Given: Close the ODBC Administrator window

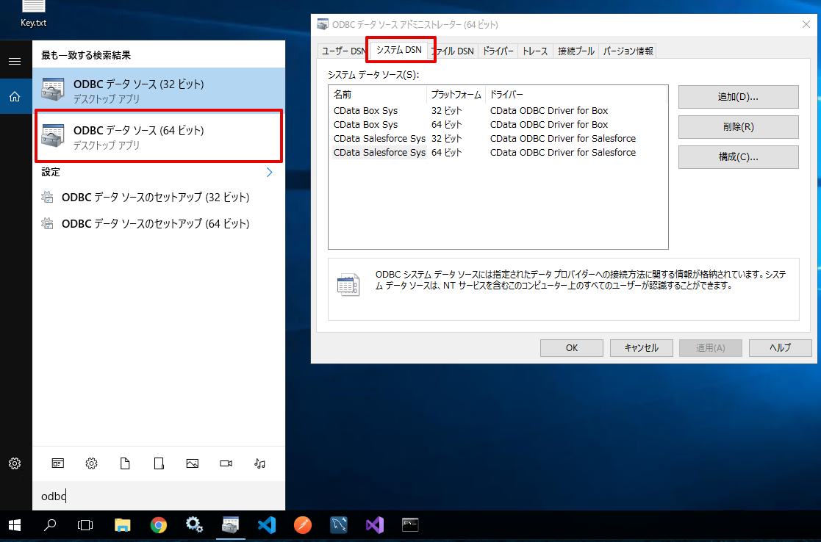Looking at the screenshot, I should coord(806,24).
